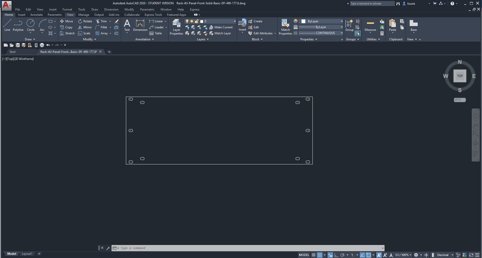Open the Dimension menu
The image size is (482, 258).
pos(111,9)
